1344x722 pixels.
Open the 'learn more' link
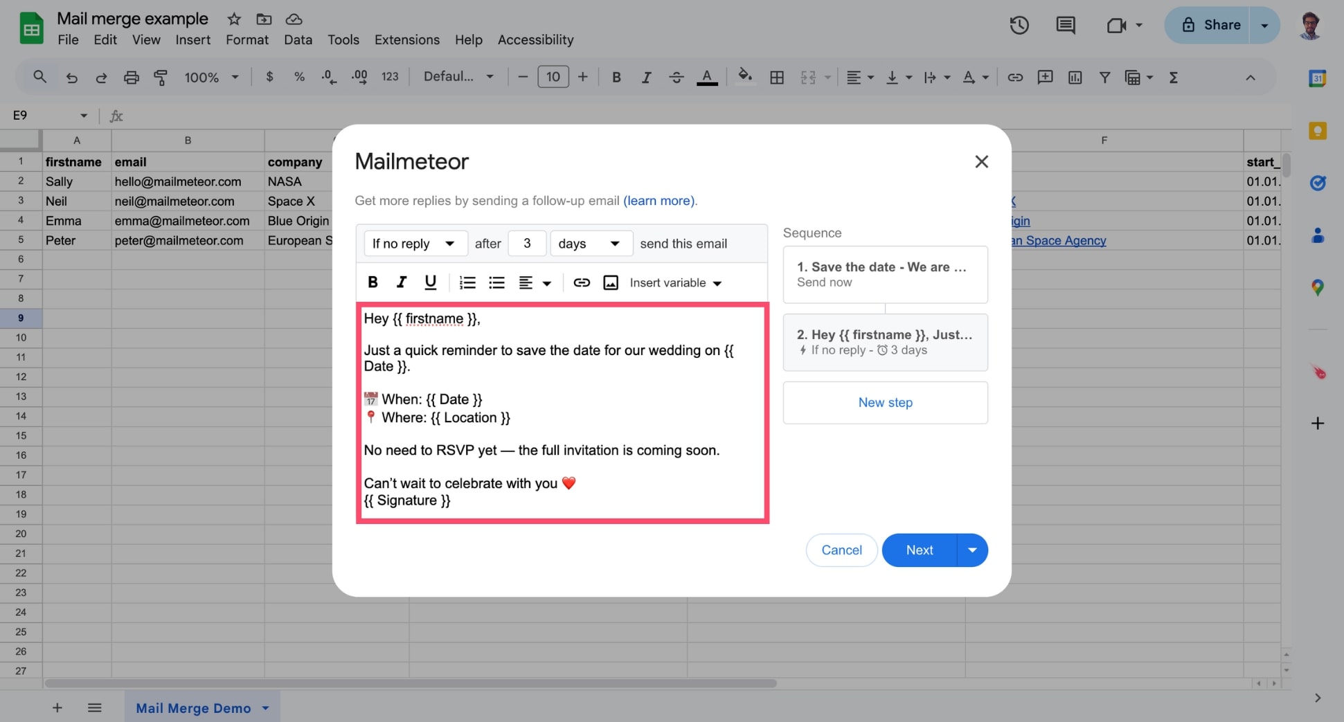tap(658, 201)
